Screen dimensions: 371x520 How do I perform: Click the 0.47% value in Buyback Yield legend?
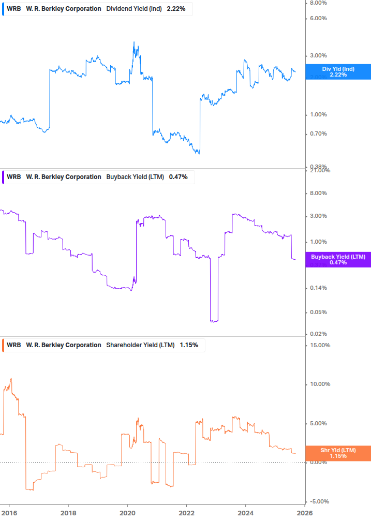pyautogui.click(x=179, y=177)
